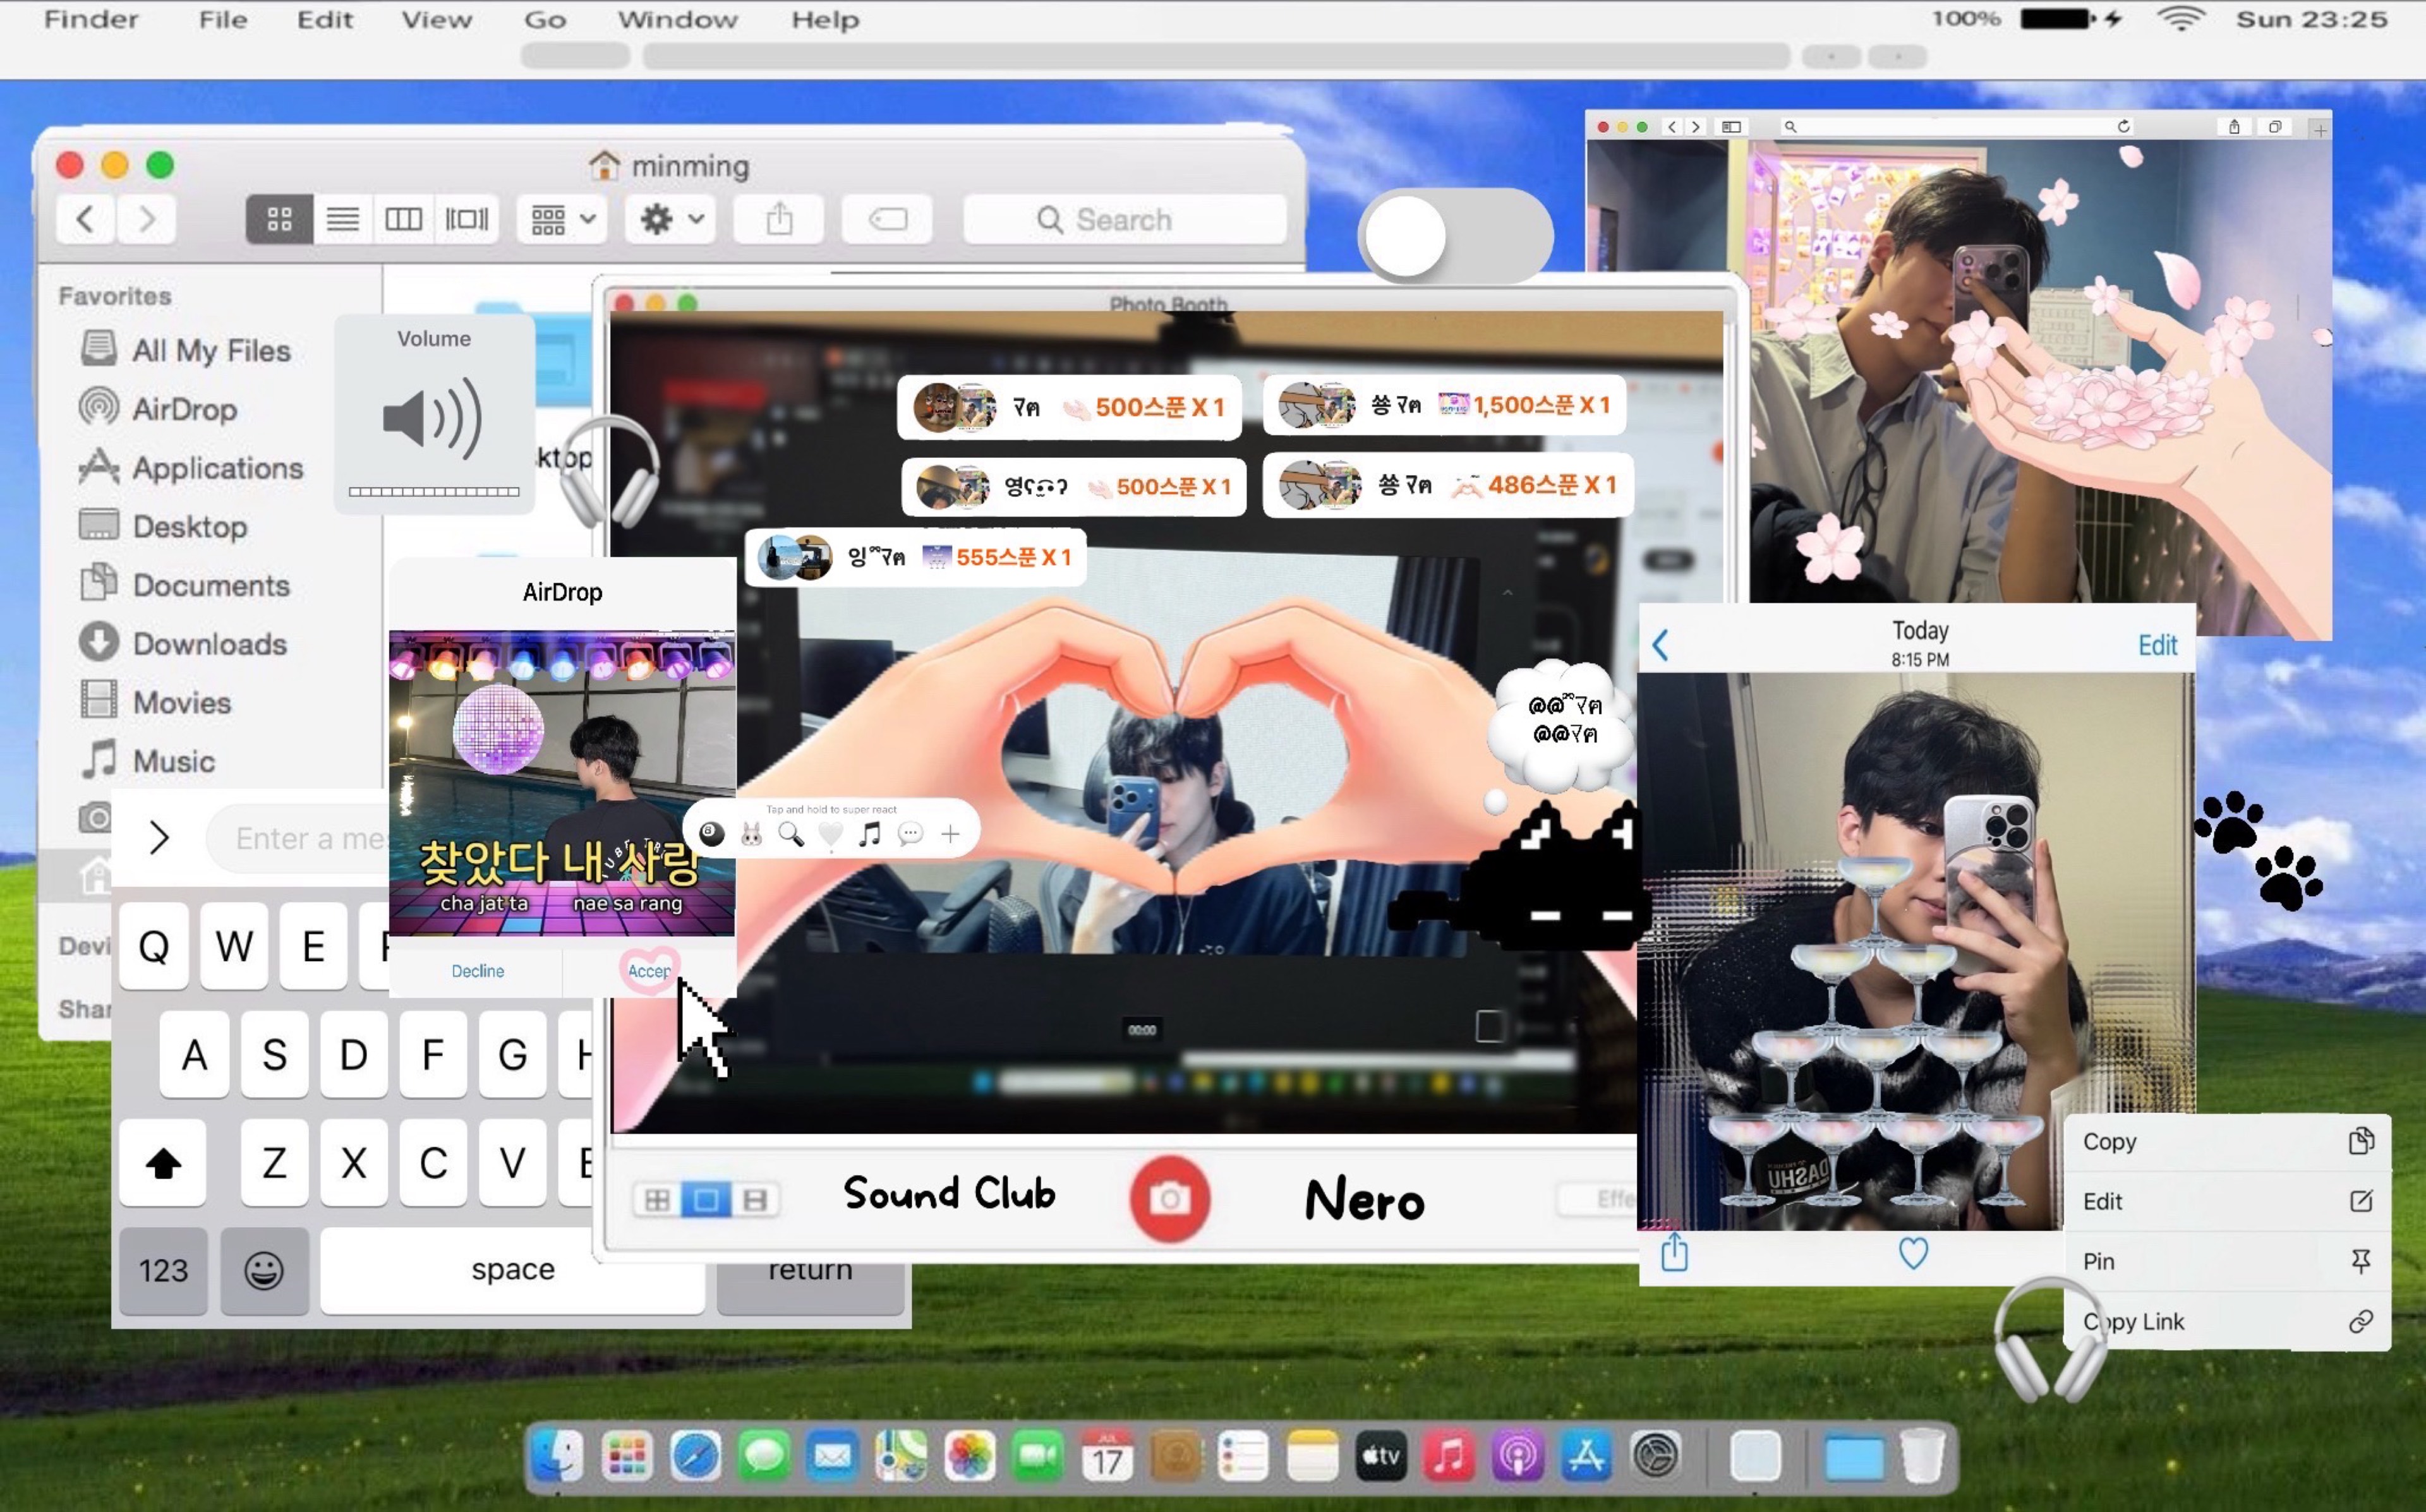Tap the share icon below the photo
Screen dimensions: 2426x1512
[1675, 1252]
